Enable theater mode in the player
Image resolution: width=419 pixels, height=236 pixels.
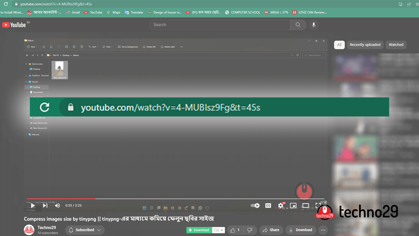pyautogui.click(x=306, y=205)
